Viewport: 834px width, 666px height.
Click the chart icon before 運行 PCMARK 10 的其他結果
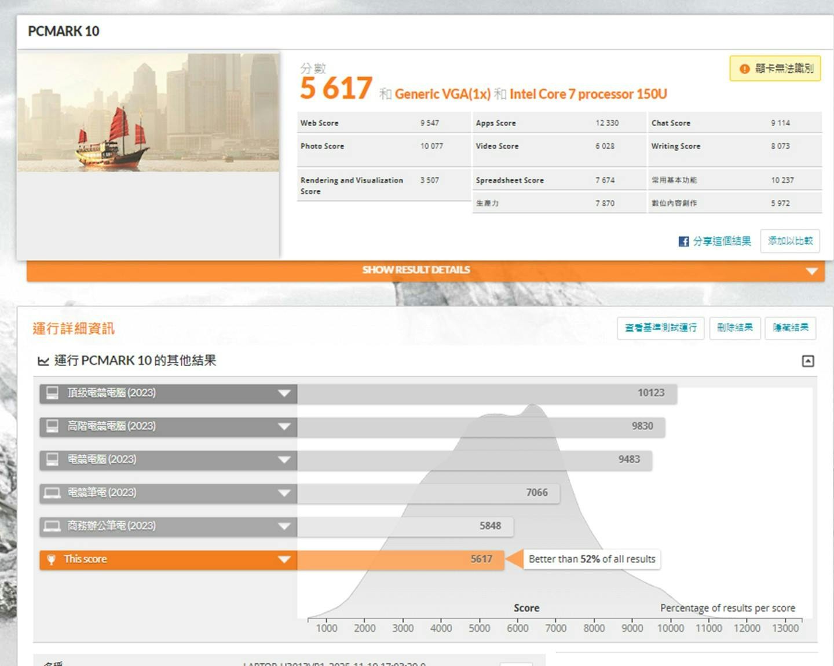[43, 361]
